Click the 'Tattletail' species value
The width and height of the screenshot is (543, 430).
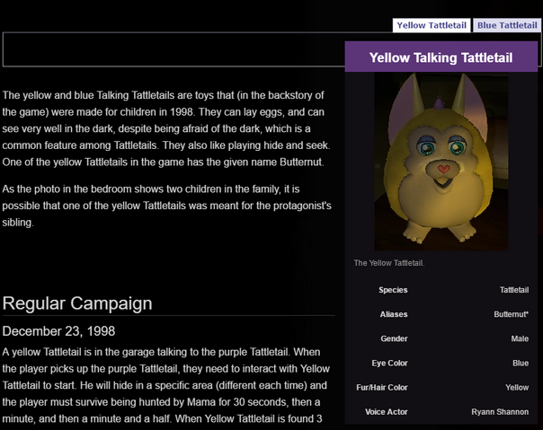514,290
